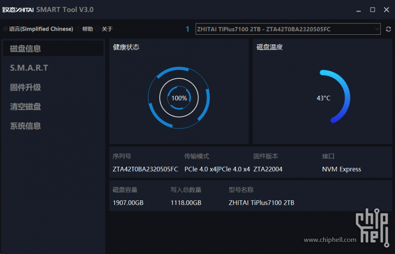395x254 pixels.
Task: Click firmware version value ZTA22004
Action: click(268, 169)
